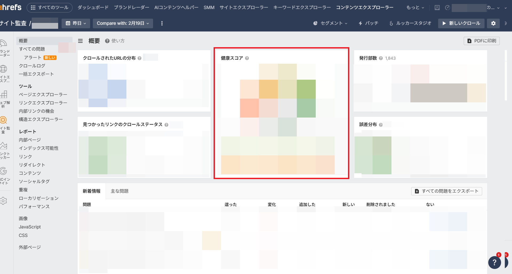The height and width of the screenshot is (274, 512).
Task: Click the settings gear icon in project bar
Action: pyautogui.click(x=493, y=23)
